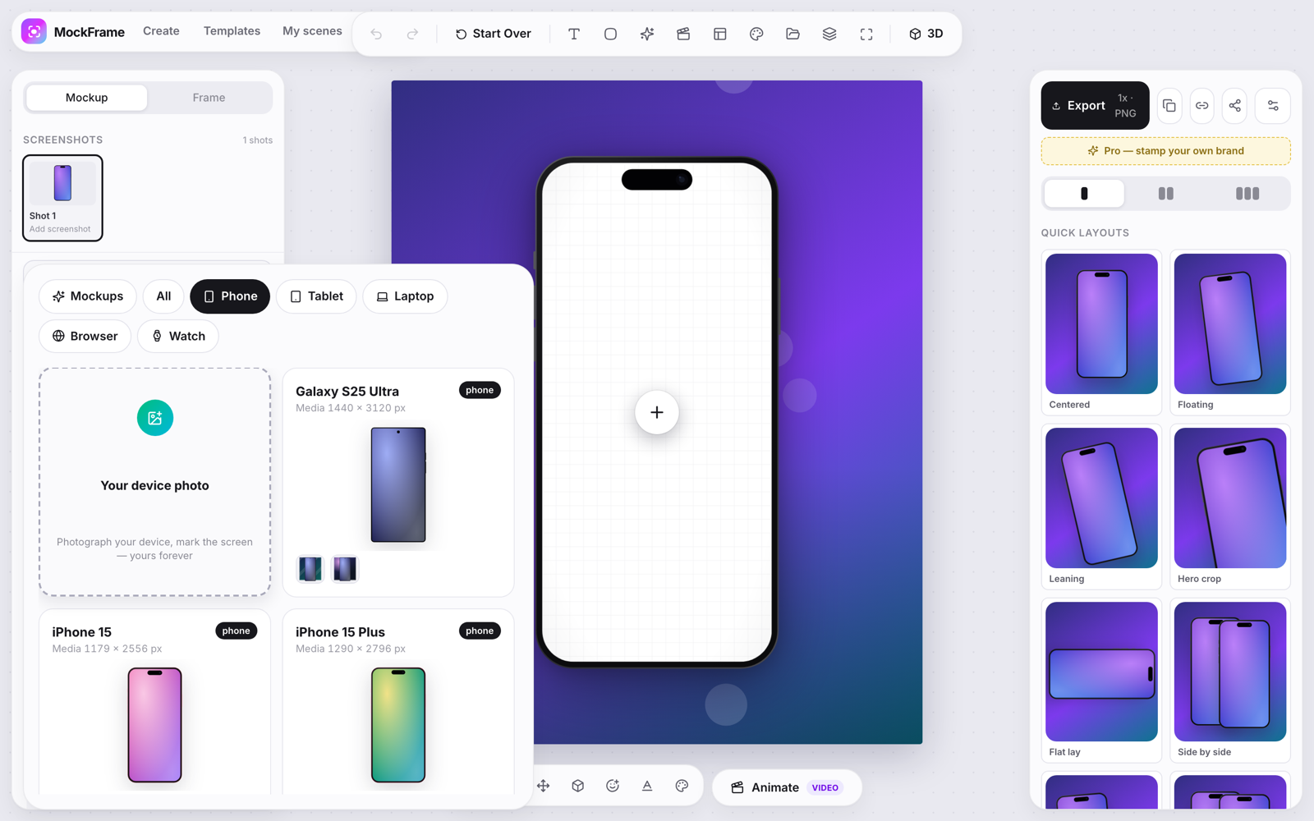This screenshot has width=1314, height=821.
Task: Apply the Side by side quick layout
Action: [x=1230, y=681]
